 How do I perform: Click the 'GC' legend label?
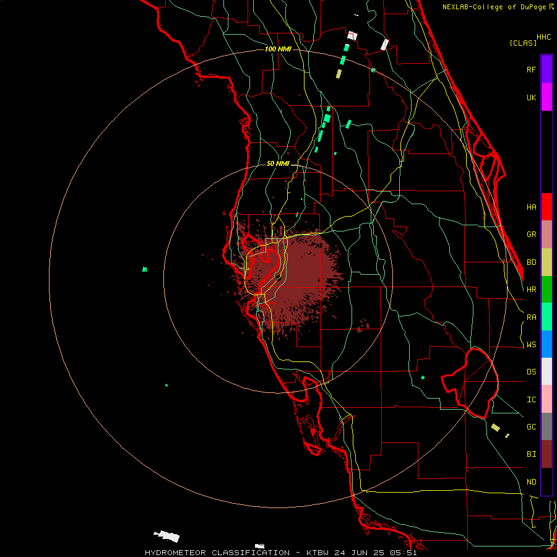532,427
